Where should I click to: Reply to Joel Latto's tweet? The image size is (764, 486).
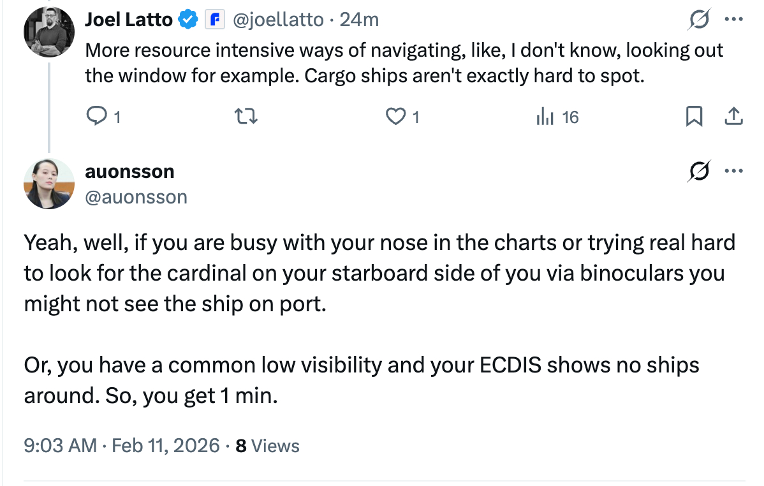(96, 117)
